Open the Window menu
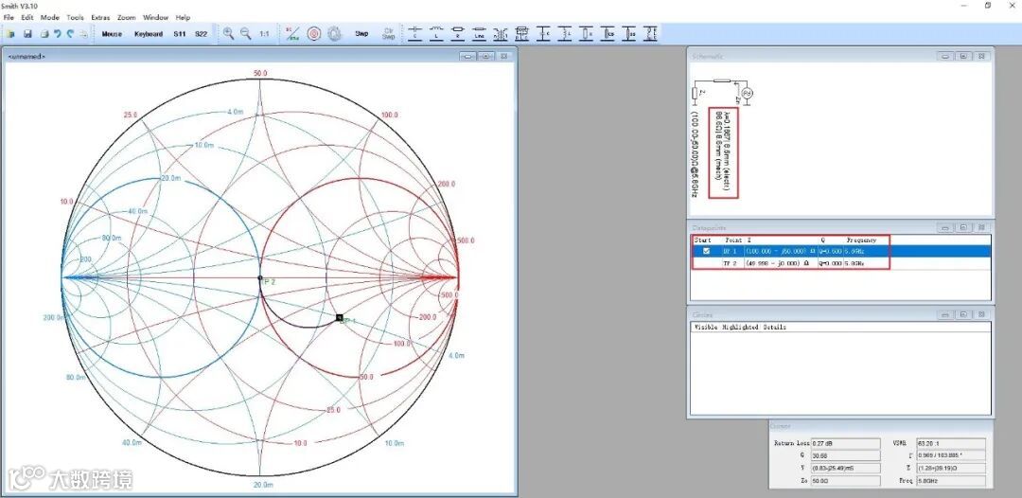 [x=156, y=18]
